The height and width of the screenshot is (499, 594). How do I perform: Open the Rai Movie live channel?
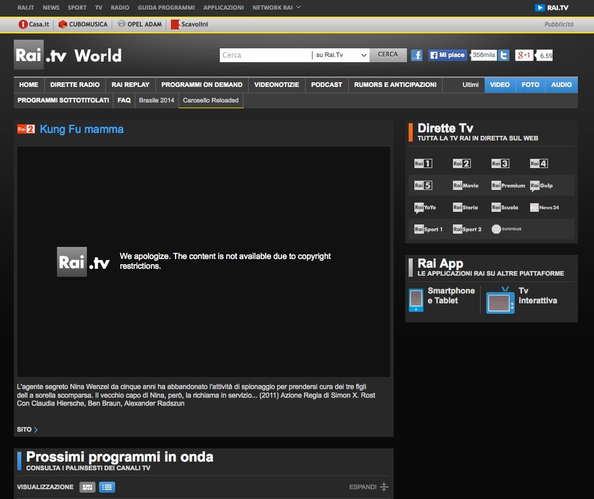tap(466, 185)
